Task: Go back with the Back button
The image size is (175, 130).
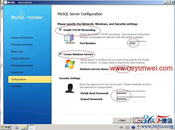Action: (122, 120)
